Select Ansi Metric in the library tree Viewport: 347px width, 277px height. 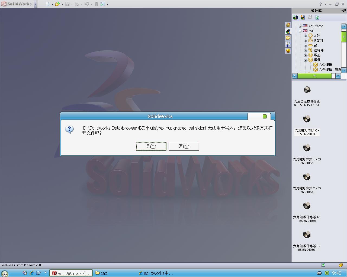316,26
